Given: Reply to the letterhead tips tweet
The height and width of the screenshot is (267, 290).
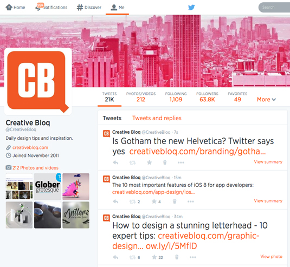Looking at the screenshot, I should click(x=115, y=257).
